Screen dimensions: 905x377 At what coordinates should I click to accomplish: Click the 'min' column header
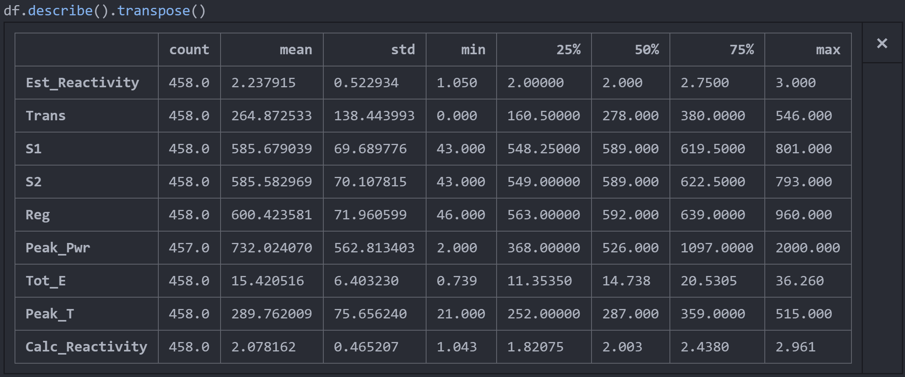click(x=473, y=50)
